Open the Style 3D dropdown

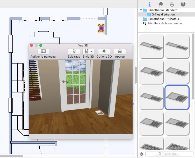pyautogui.click(x=88, y=51)
